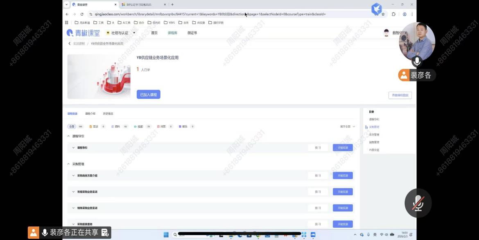Click 开始实训 for 采购场景方案介绍
The height and width of the screenshot is (240, 479).
(x=343, y=176)
